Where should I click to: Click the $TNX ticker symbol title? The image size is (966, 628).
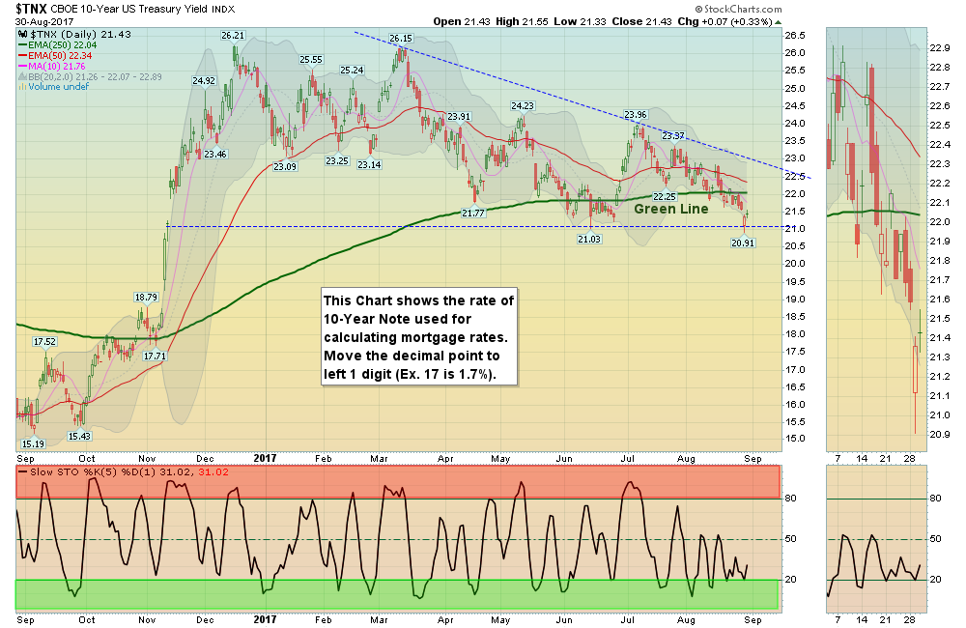33,9
